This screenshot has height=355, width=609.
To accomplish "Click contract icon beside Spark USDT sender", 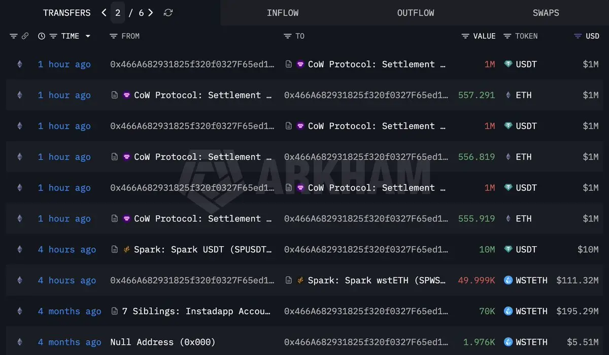I will pyautogui.click(x=115, y=249).
